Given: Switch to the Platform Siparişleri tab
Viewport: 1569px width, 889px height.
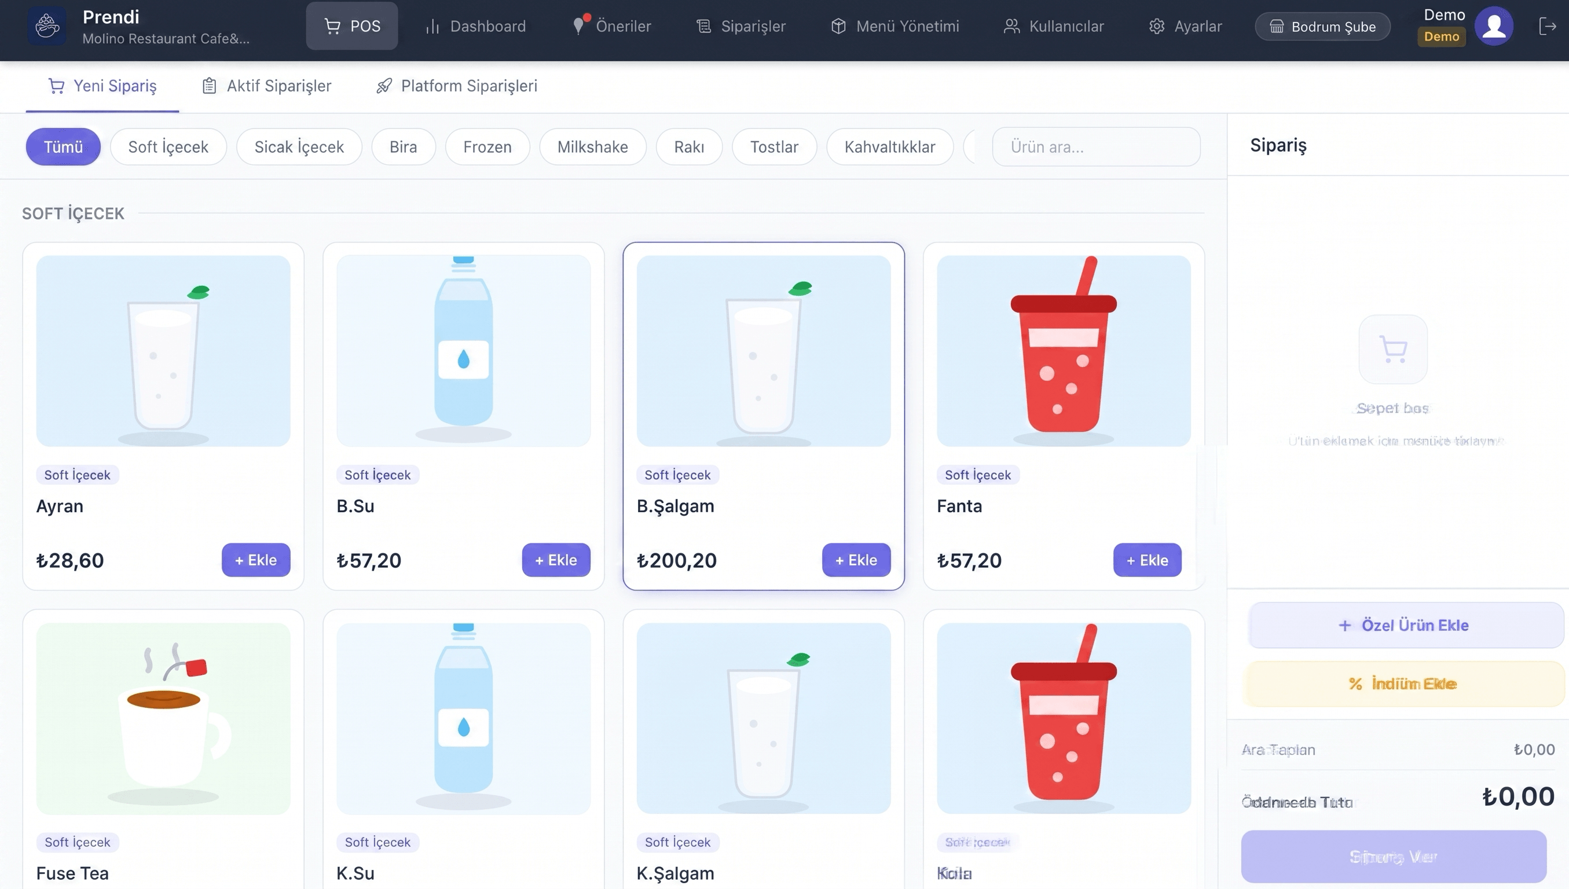Looking at the screenshot, I should 457,86.
